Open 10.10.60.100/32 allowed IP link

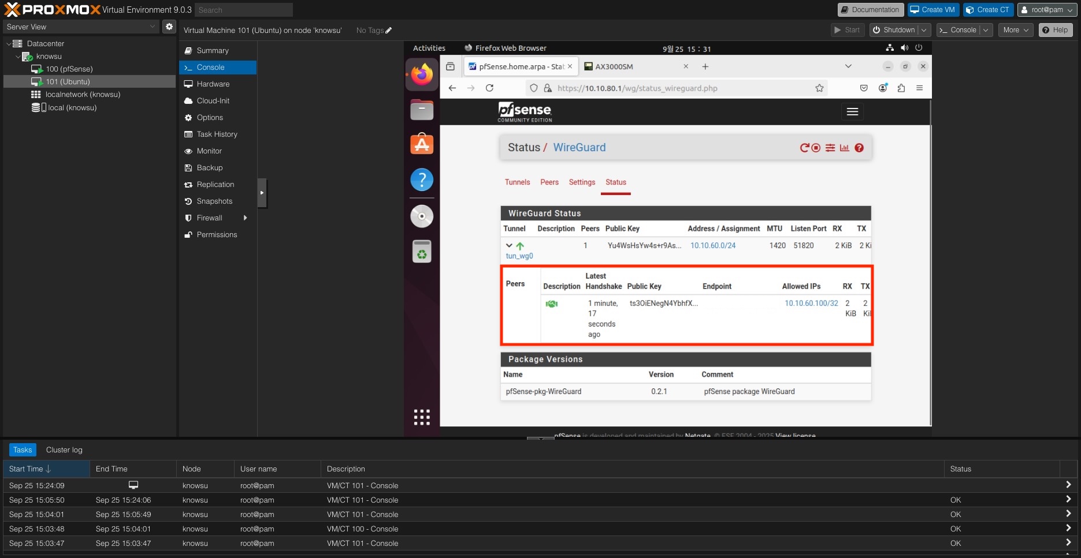click(811, 304)
